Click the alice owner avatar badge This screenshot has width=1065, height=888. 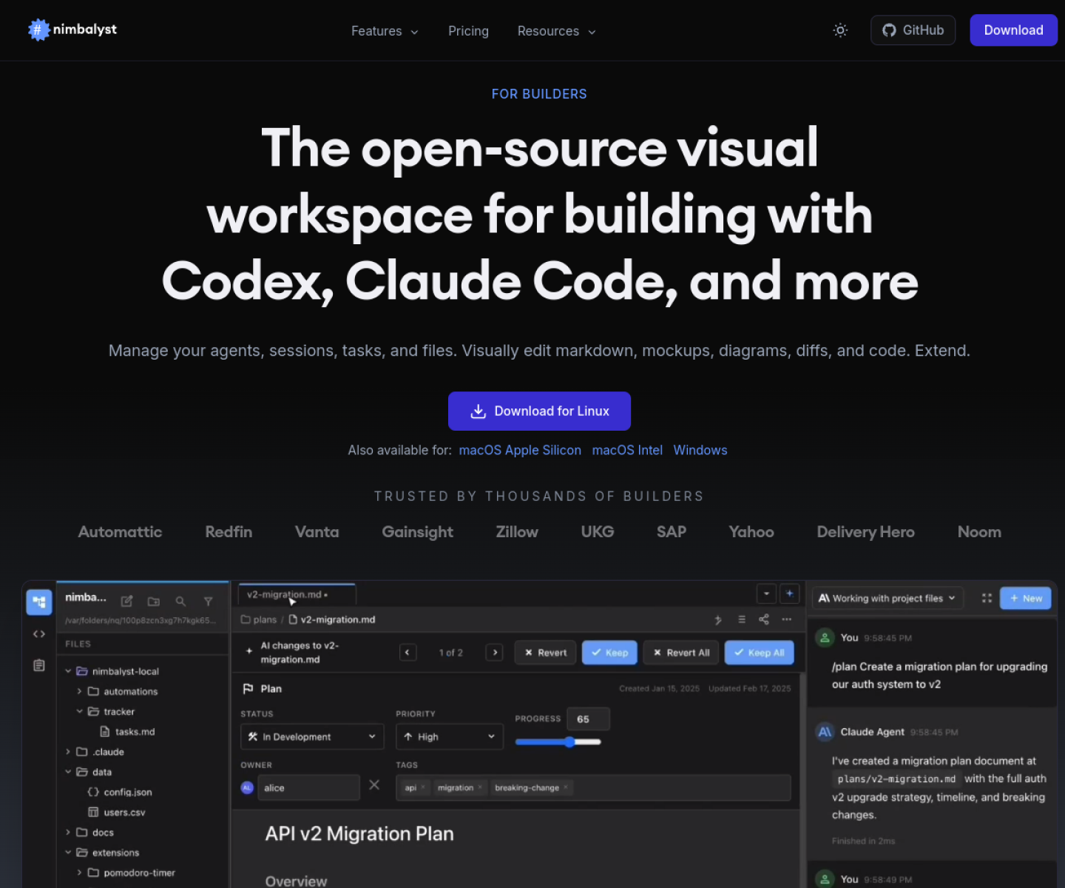coord(247,787)
